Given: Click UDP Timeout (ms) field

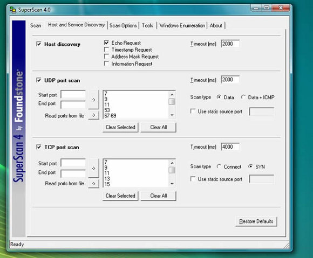Looking at the screenshot, I should (230, 80).
